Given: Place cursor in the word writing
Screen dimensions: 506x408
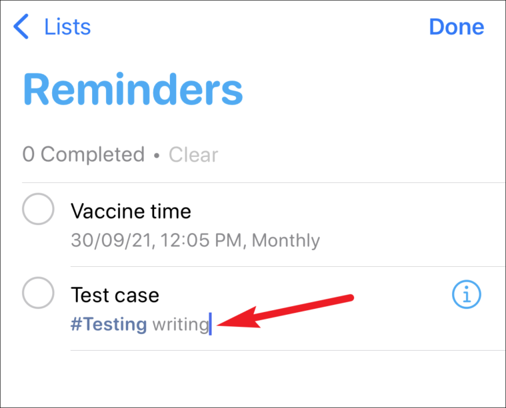Looking at the screenshot, I should click(181, 325).
